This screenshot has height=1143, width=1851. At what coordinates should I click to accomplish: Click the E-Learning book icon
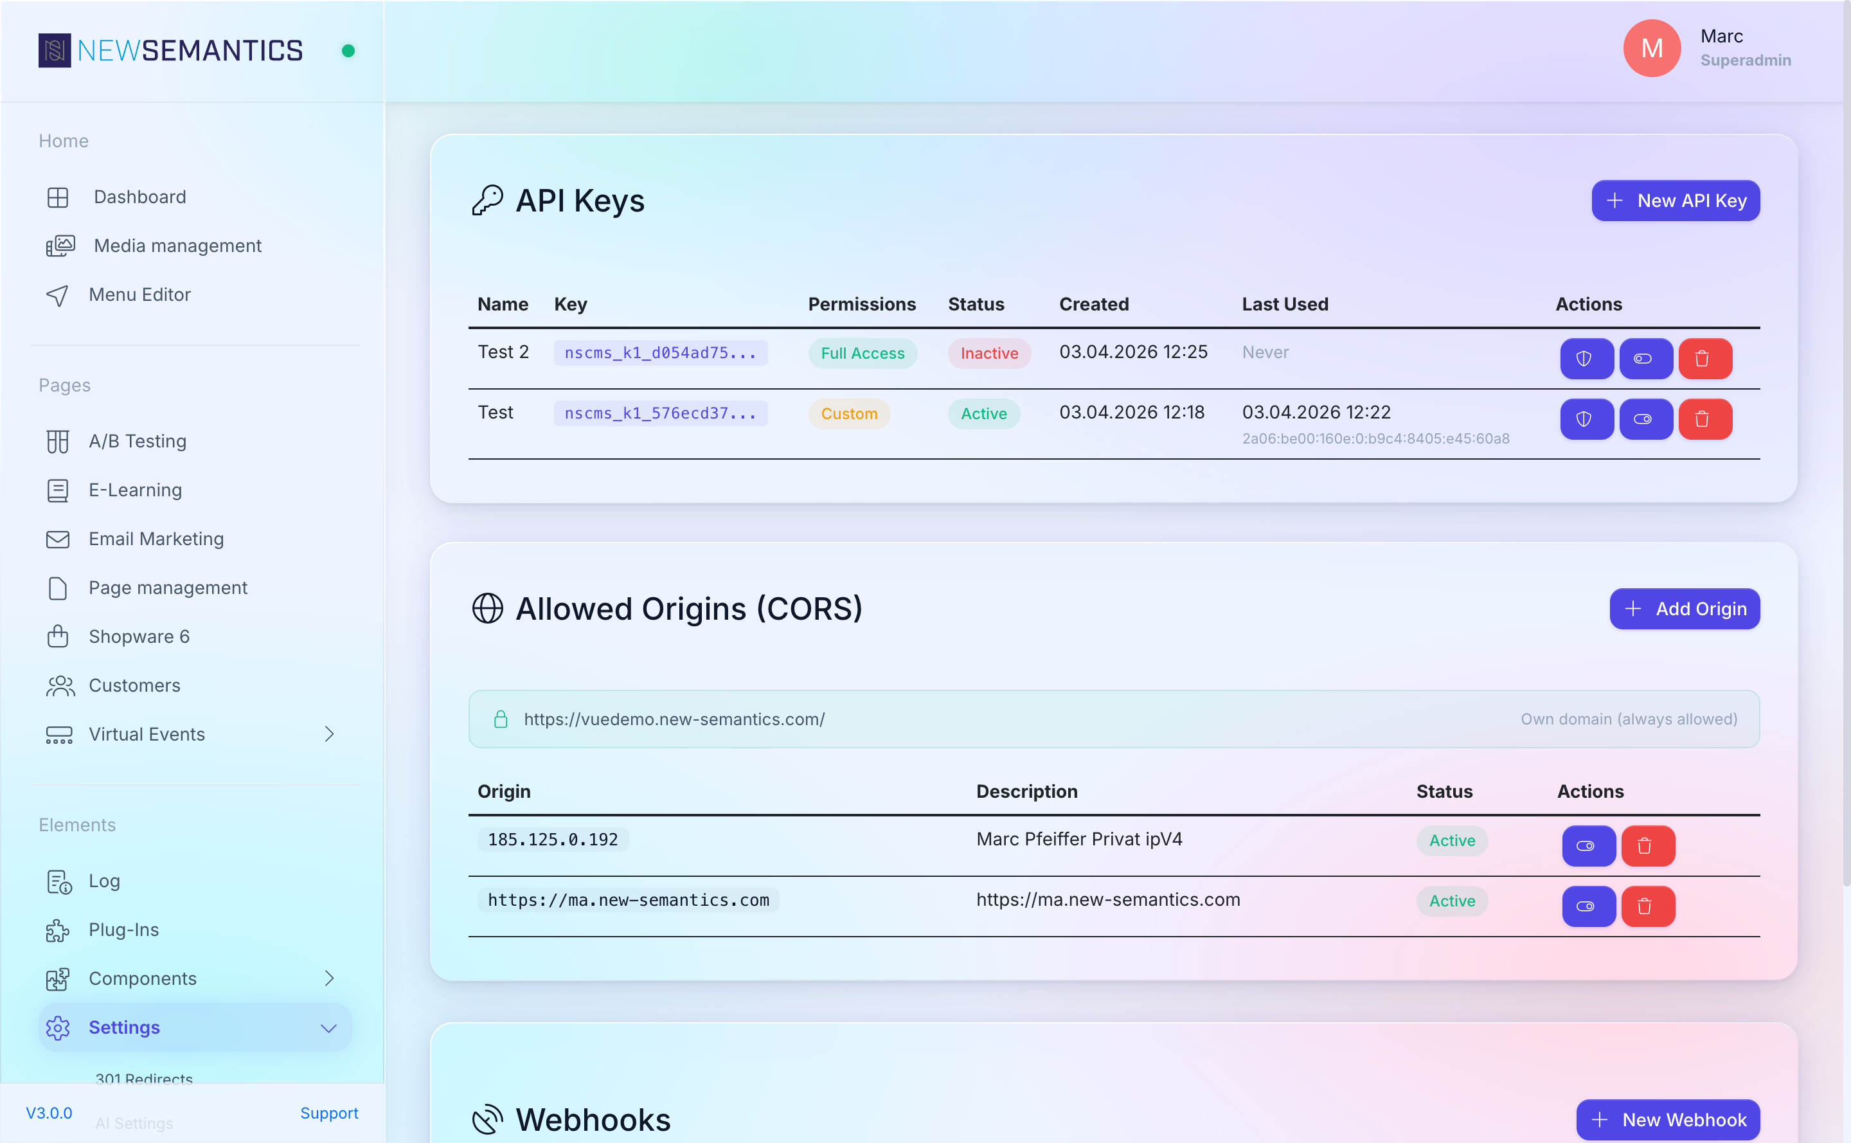pyautogui.click(x=57, y=491)
